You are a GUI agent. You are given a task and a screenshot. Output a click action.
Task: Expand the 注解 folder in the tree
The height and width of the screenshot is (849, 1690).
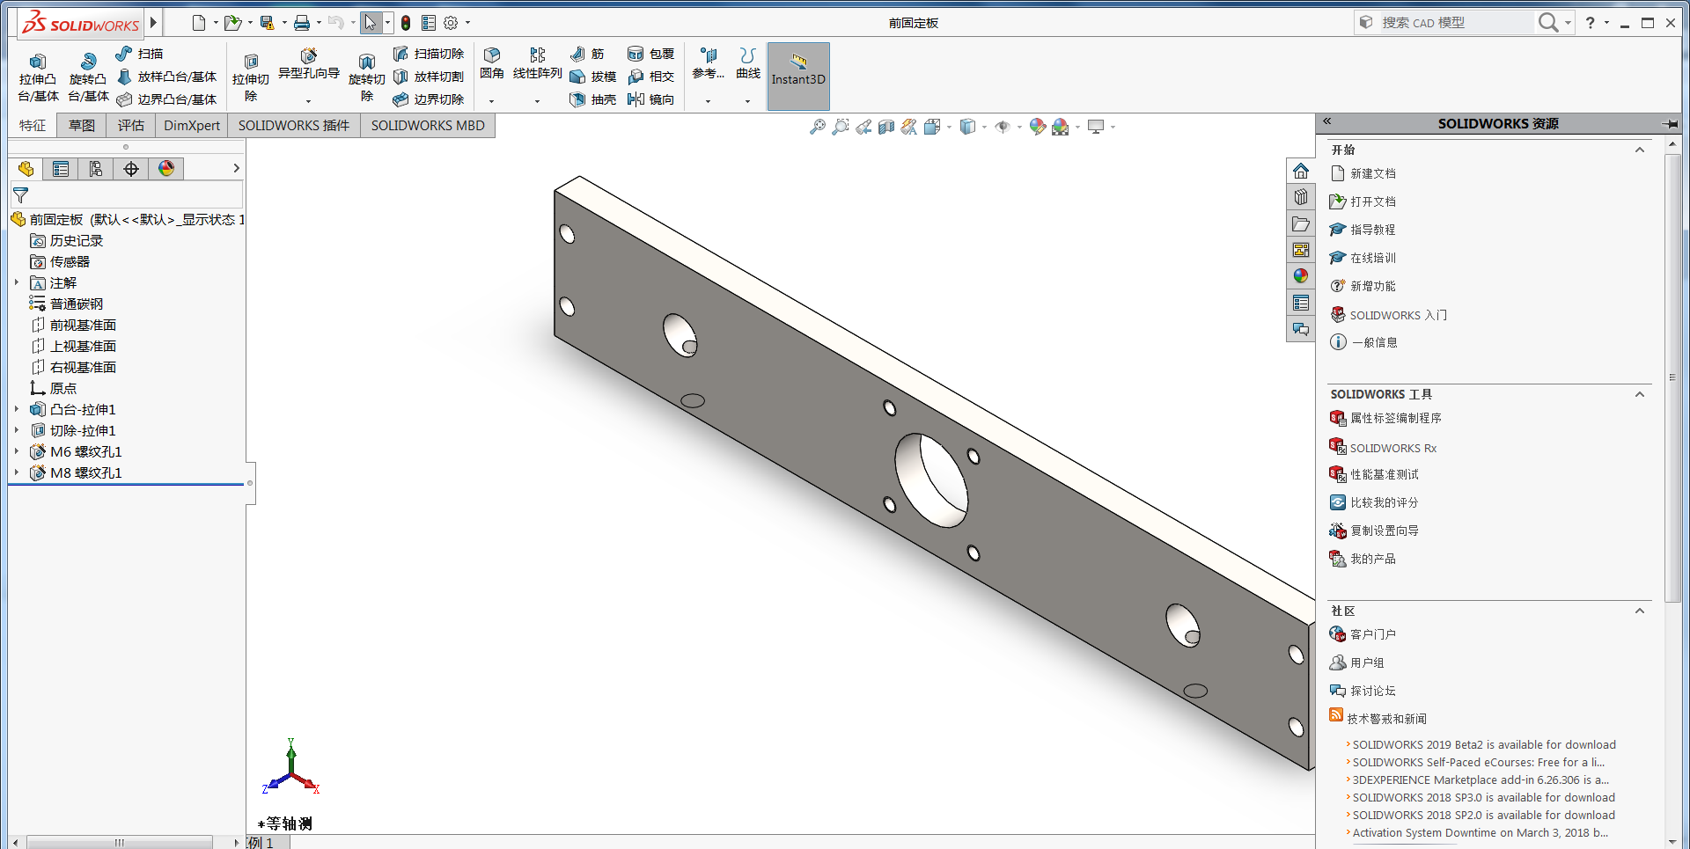(16, 282)
